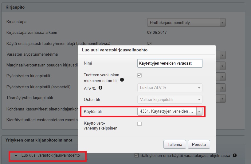Click info icon after Salli yleinen oma käyttö
This screenshot has width=251, height=164.
coord(235,155)
